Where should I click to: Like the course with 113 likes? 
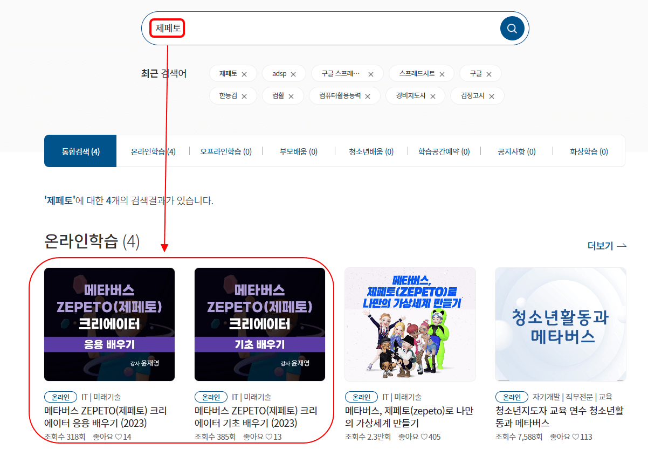coord(575,437)
